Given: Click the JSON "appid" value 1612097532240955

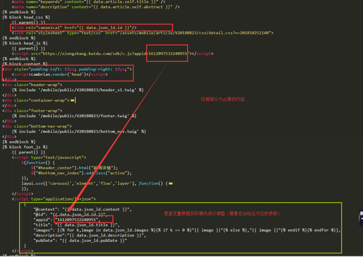Looking at the screenshot, I should click(77, 220).
